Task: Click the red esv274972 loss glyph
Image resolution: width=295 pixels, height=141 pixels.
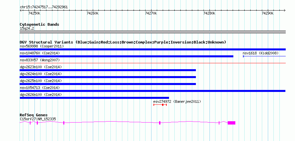Action: [160, 105]
